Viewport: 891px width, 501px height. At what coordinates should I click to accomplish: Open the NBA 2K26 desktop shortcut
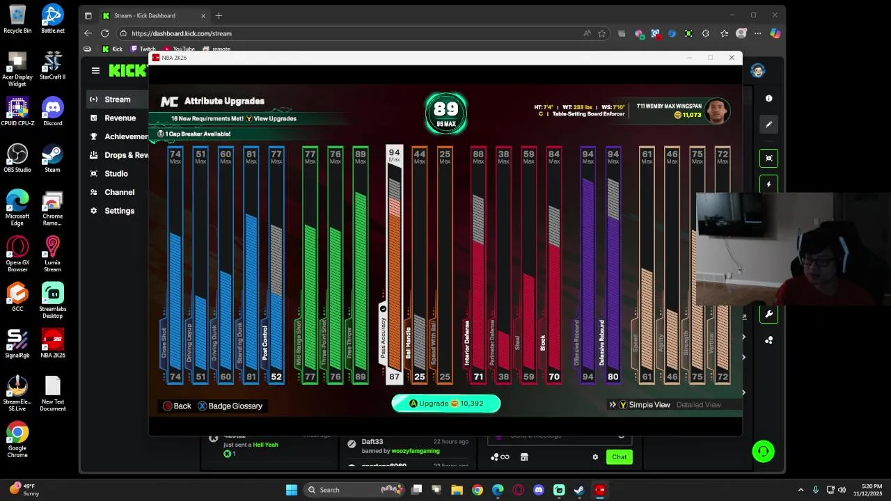pos(53,343)
